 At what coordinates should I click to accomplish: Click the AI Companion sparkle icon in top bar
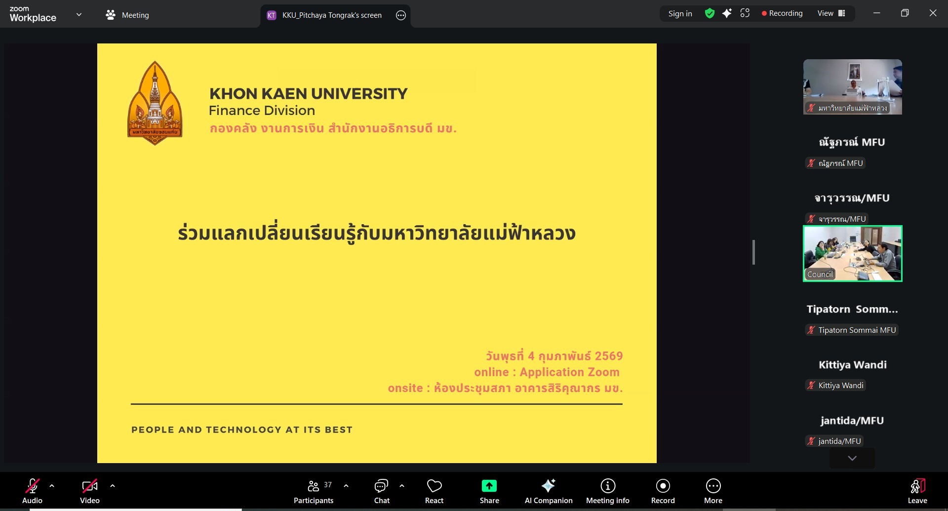click(x=727, y=13)
